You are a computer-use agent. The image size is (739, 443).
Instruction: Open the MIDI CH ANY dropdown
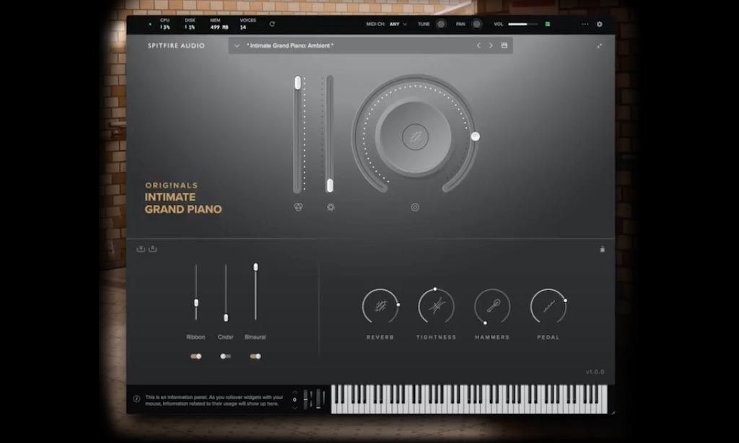click(398, 24)
